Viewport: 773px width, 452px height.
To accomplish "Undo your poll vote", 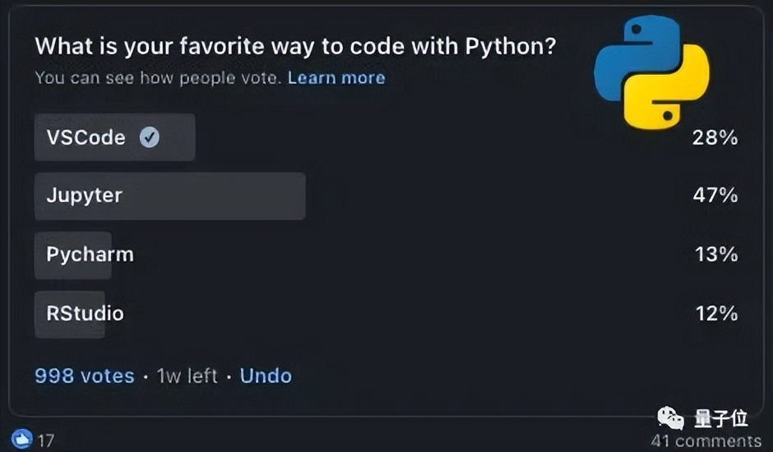I will click(266, 376).
